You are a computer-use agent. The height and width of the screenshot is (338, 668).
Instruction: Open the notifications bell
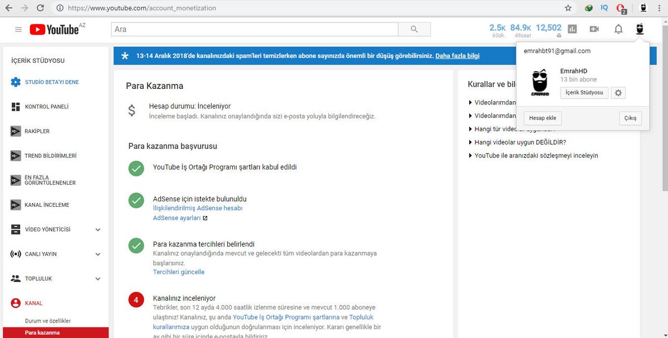coord(618,29)
